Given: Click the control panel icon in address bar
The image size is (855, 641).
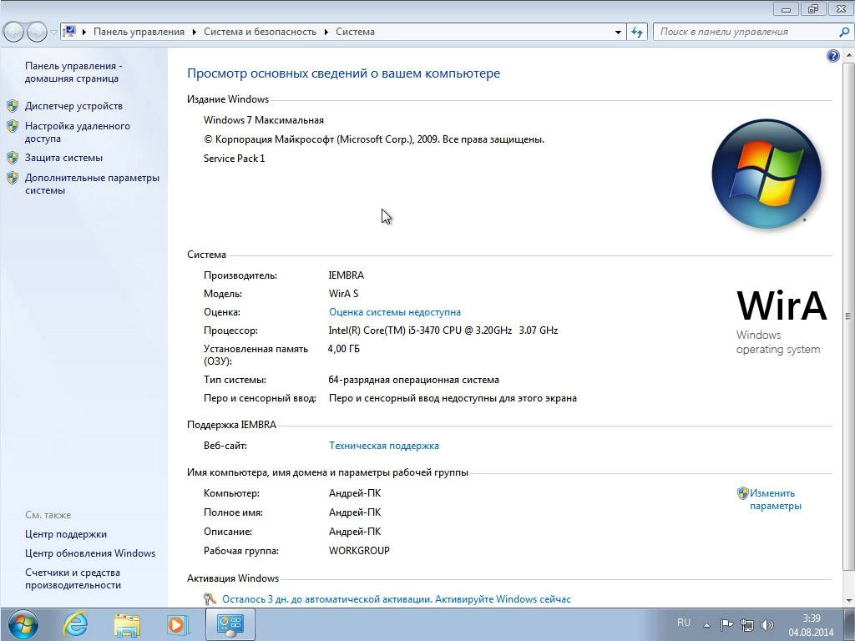Looking at the screenshot, I should (69, 32).
